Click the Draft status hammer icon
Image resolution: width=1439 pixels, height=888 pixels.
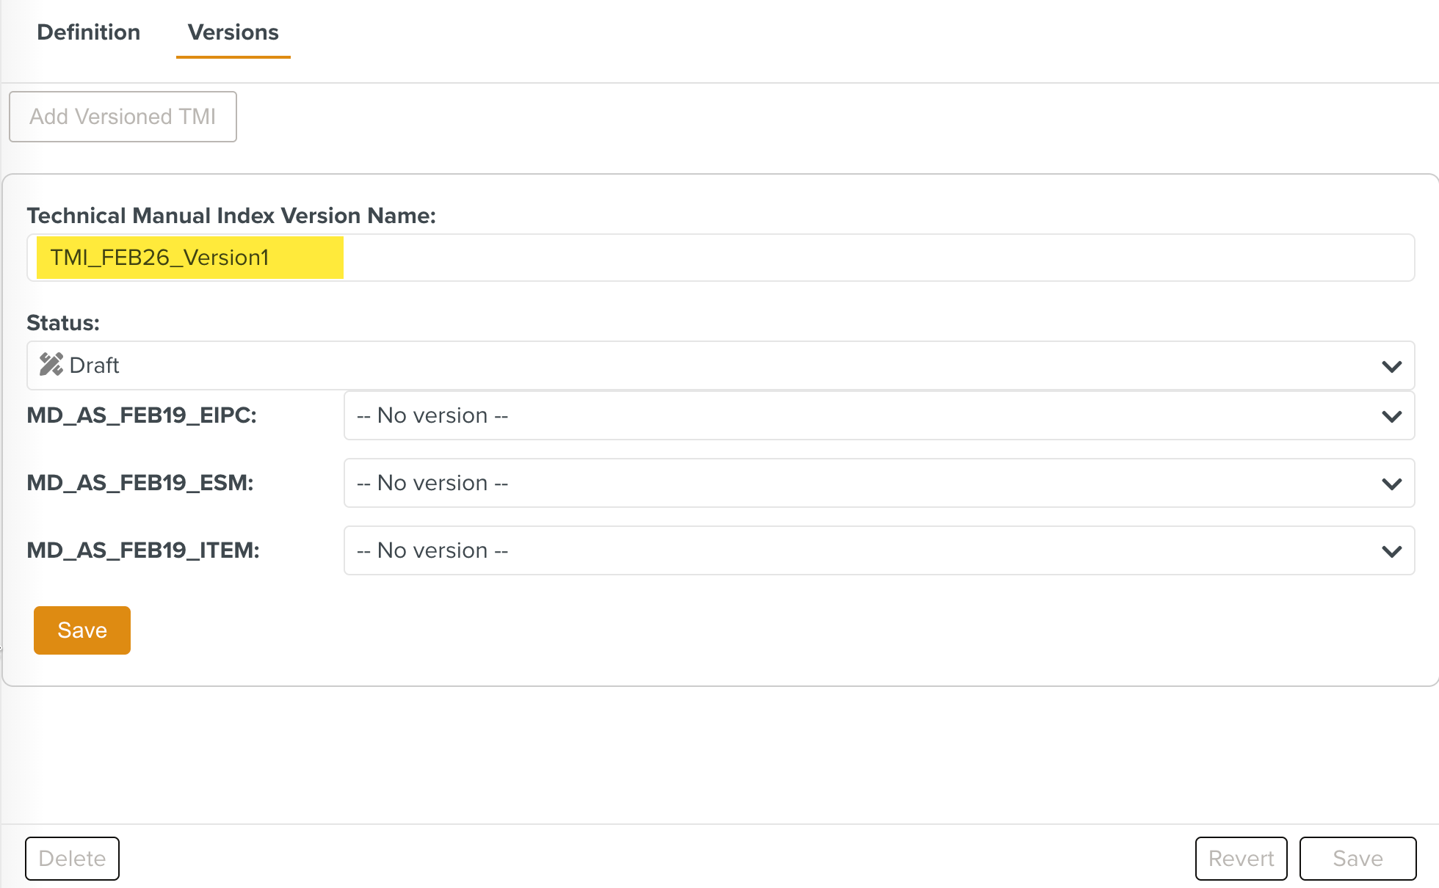click(50, 365)
